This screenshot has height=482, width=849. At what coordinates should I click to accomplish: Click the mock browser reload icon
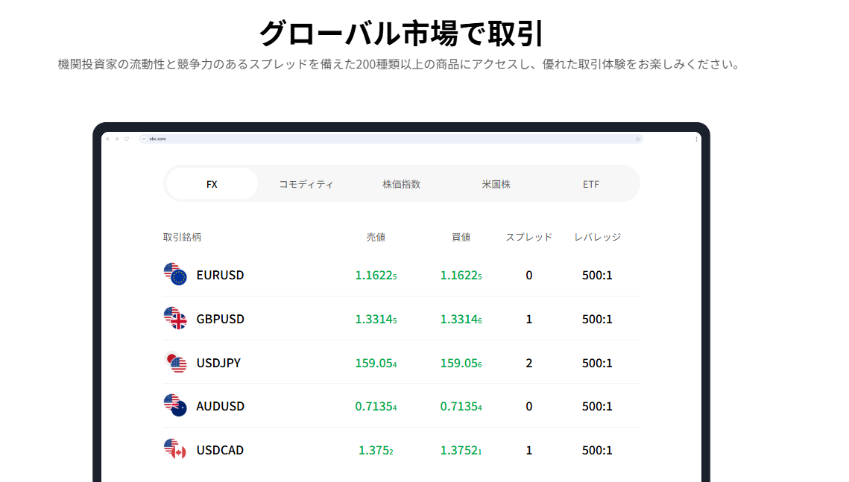[127, 139]
